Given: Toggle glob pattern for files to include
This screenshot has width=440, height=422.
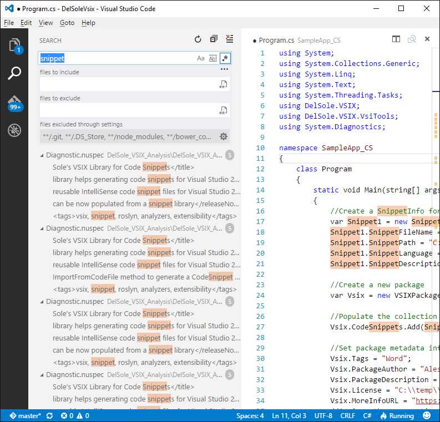Looking at the screenshot, I should pyautogui.click(x=224, y=84).
